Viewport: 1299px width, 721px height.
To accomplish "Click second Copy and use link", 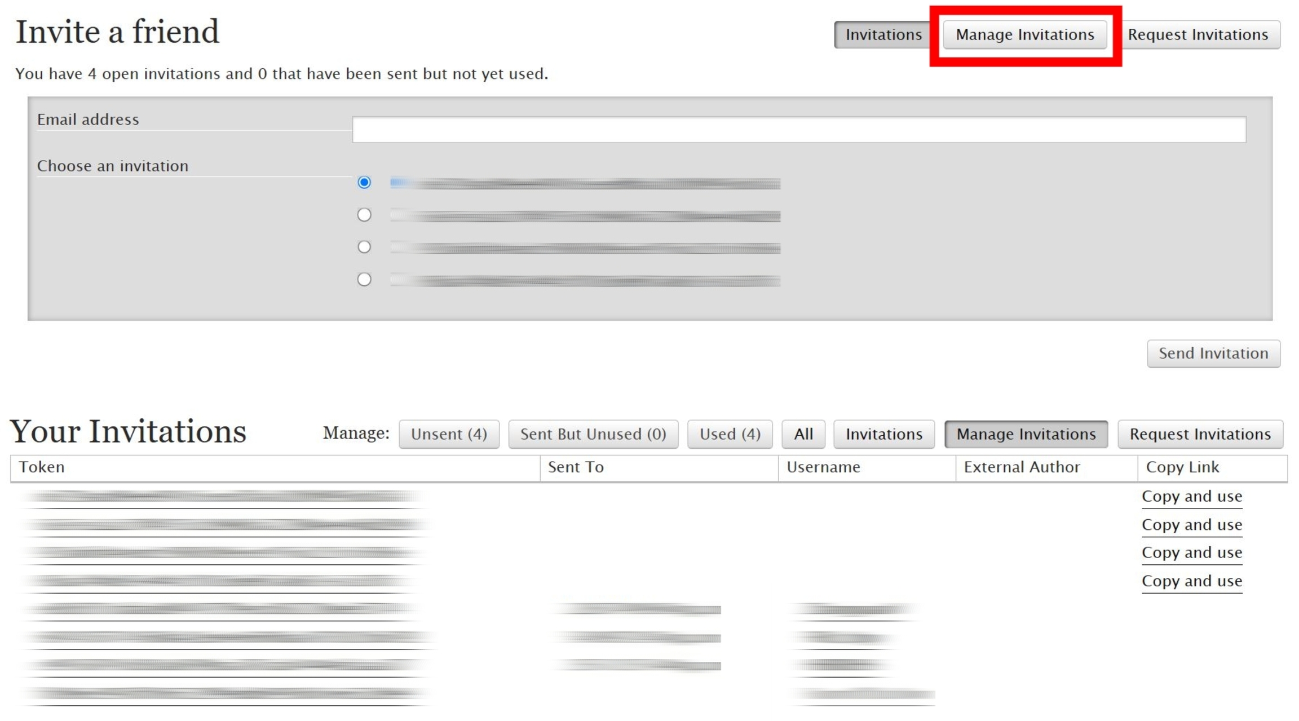I will click(x=1191, y=525).
